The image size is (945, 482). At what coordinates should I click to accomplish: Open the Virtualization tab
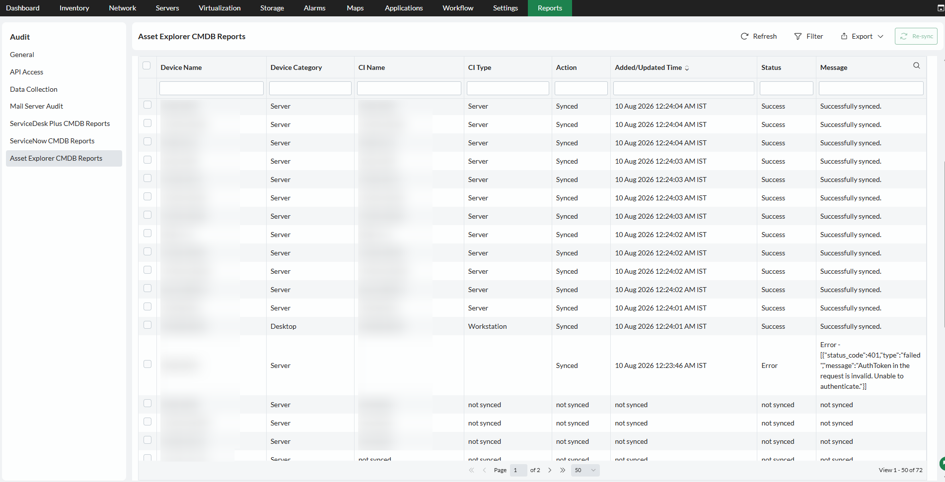[219, 8]
